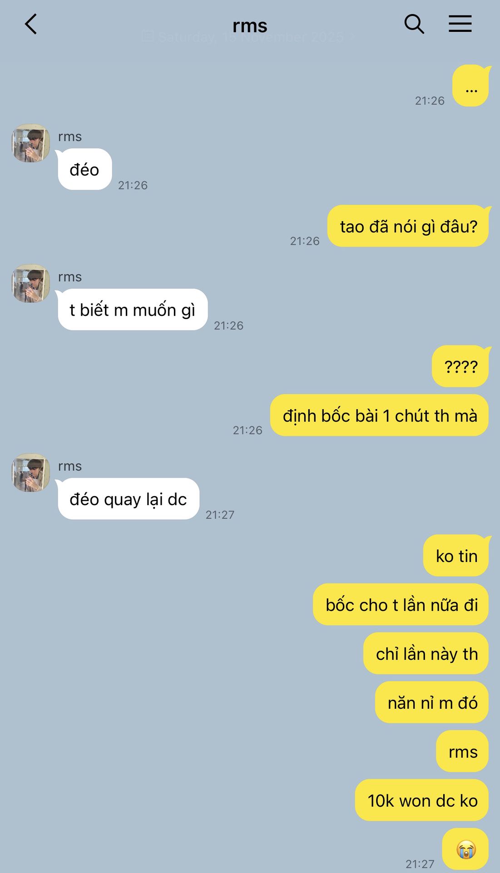Viewport: 500px width, 873px height.
Task: Tap the "định bốc bài 1 chút th mà" bubble
Action: tap(380, 415)
